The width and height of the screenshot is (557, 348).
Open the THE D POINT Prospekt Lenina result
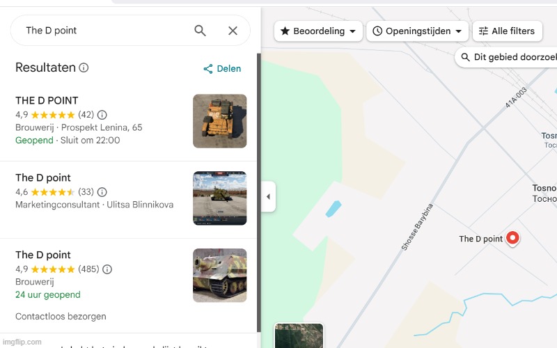(x=47, y=100)
